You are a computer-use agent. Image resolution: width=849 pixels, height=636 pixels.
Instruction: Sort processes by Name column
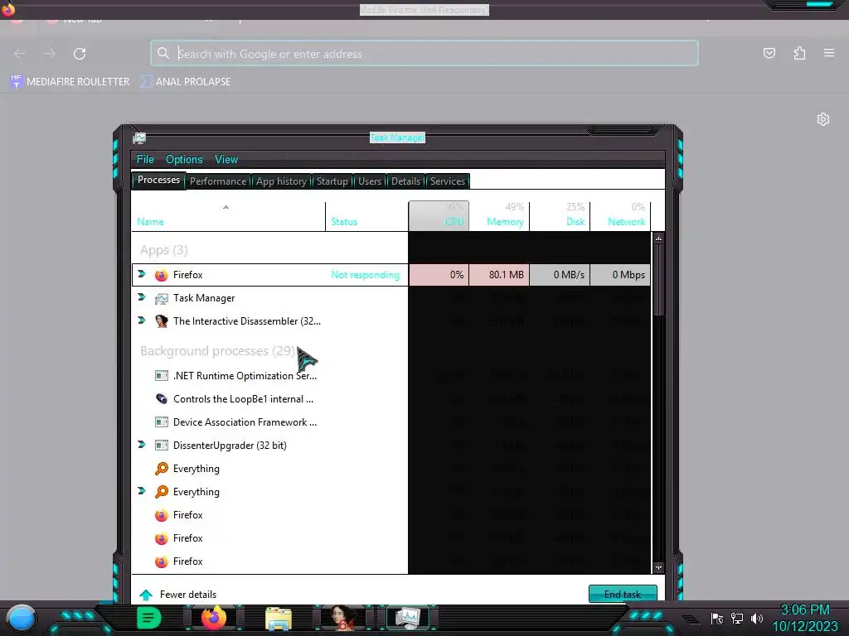pyautogui.click(x=228, y=216)
